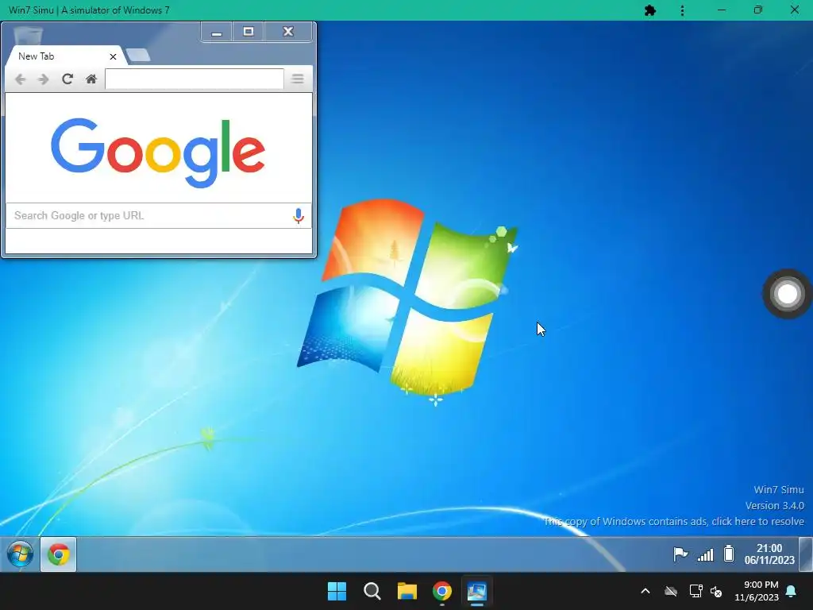Viewport: 813px width, 610px height.
Task: Go back in the simulated Chrome browser
Action: point(20,79)
